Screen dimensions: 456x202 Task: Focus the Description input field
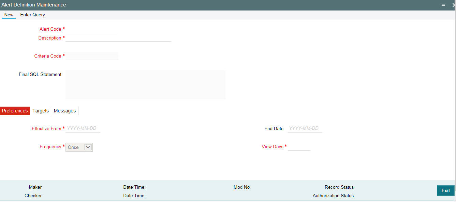(118, 38)
